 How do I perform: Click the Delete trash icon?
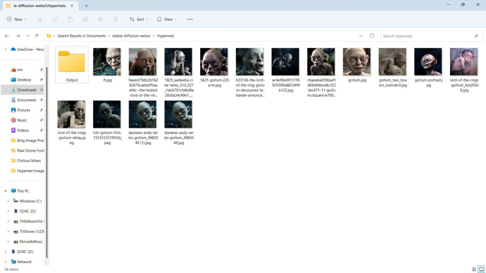coord(115,19)
